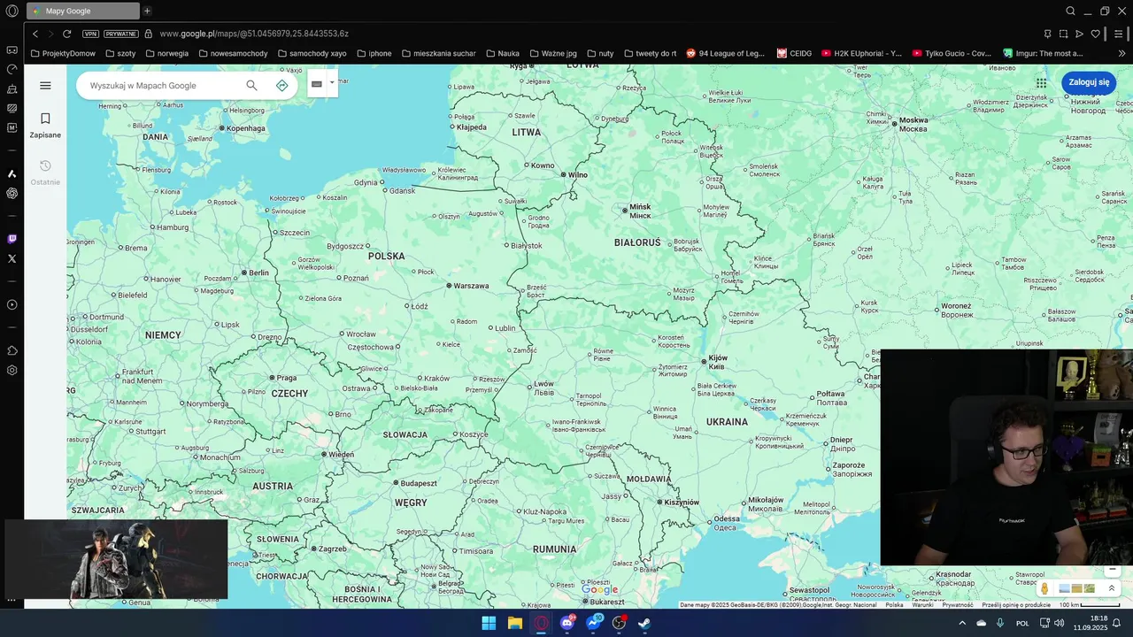Click the keyboard input tools button

click(x=317, y=84)
